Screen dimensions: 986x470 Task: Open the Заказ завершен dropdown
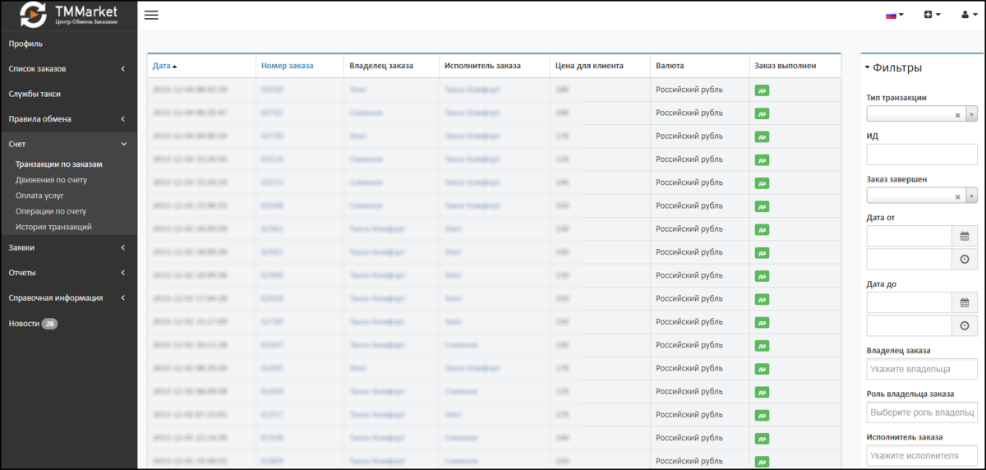[x=971, y=196]
